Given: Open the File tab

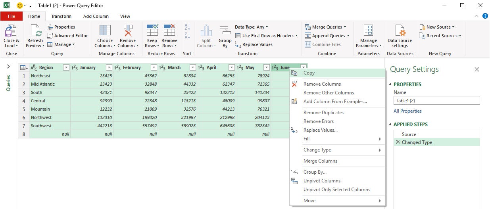Looking at the screenshot, I should (12, 16).
